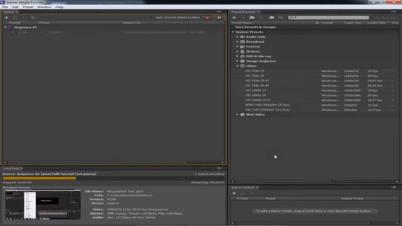Click the Create New Preset Group folder icon
Image resolution: width=402 pixels, height=226 pixels.
(252, 18)
